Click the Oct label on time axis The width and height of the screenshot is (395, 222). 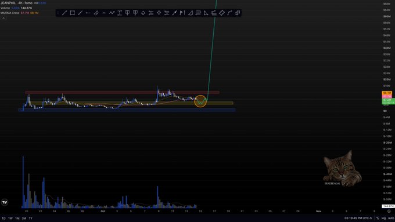(x=103, y=211)
